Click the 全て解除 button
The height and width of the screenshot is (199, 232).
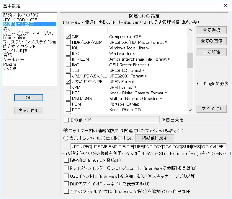click(x=211, y=52)
